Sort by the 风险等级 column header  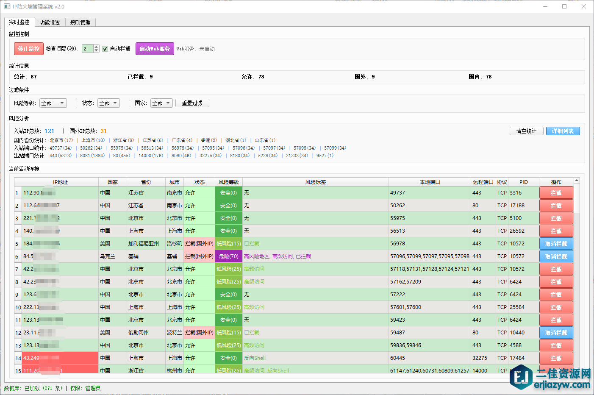pos(229,182)
